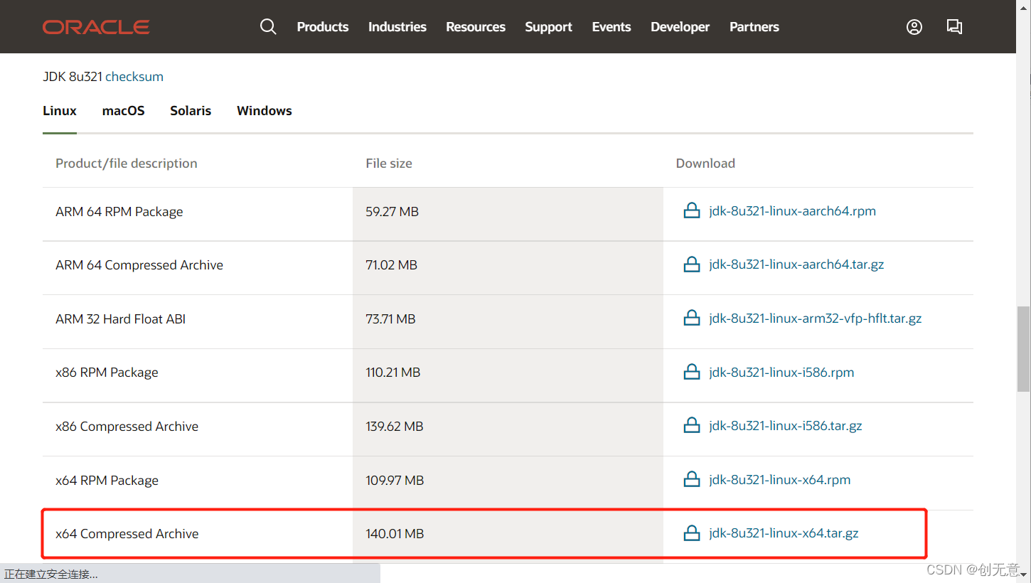Image resolution: width=1031 pixels, height=583 pixels.
Task: Click the page vertical scrollbar thumb
Action: (1023, 349)
